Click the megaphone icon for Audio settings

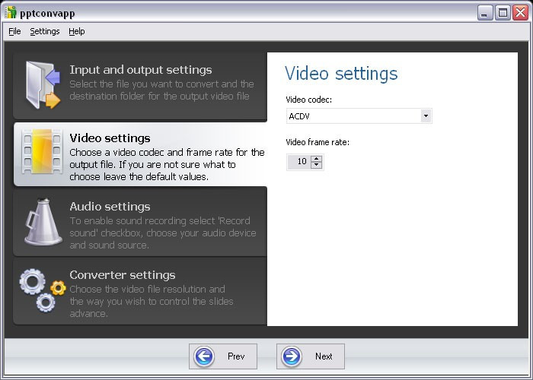[43, 222]
